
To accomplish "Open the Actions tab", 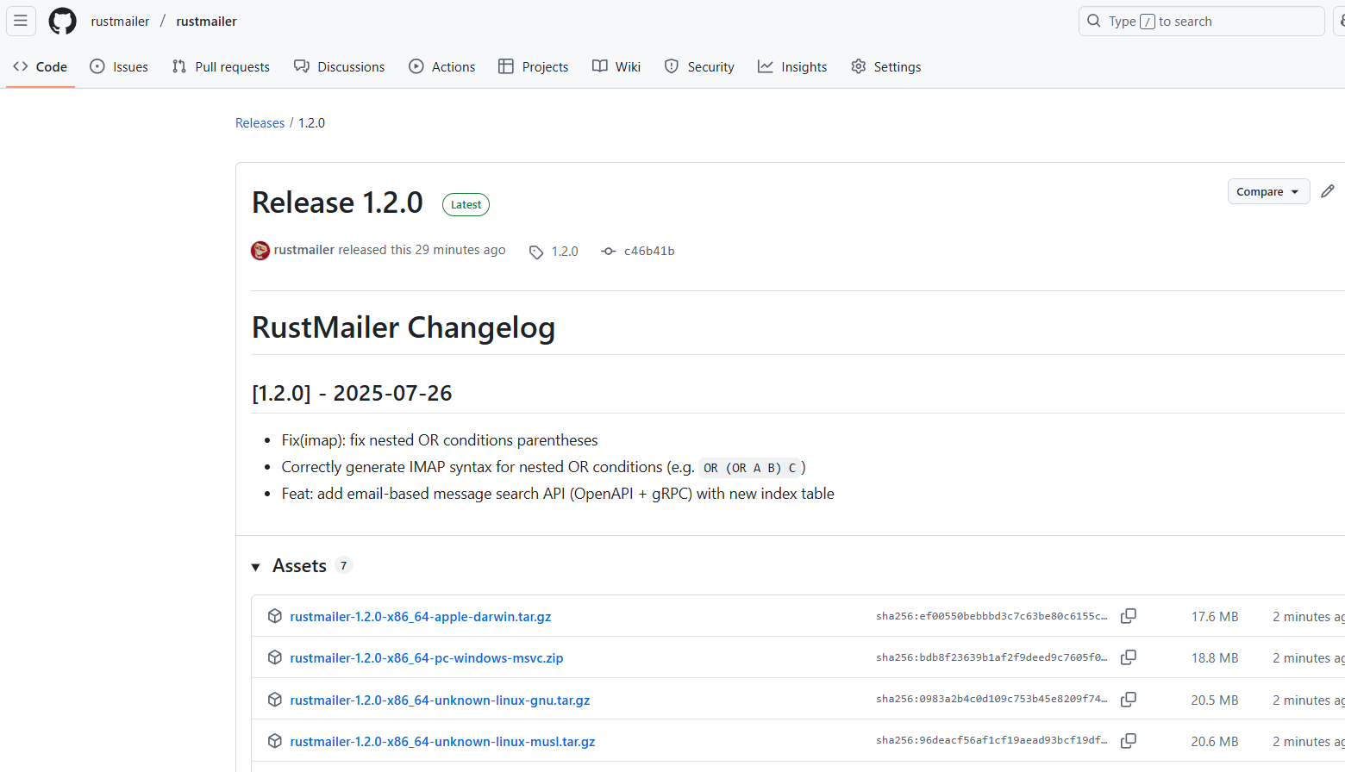I will coord(442,66).
